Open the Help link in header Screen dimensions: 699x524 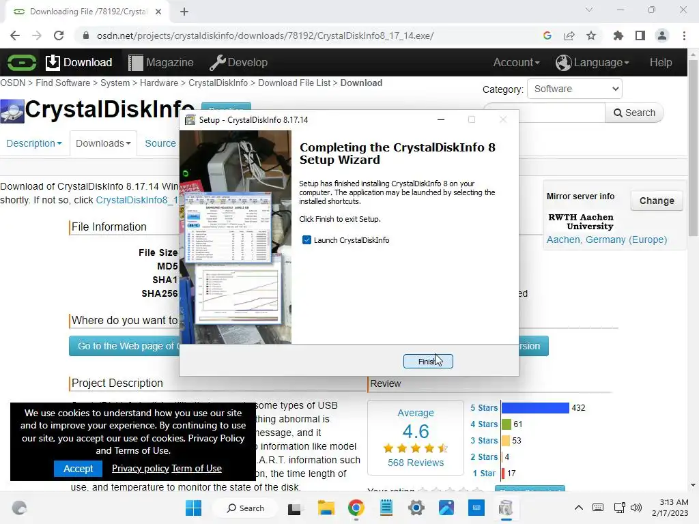pos(661,62)
